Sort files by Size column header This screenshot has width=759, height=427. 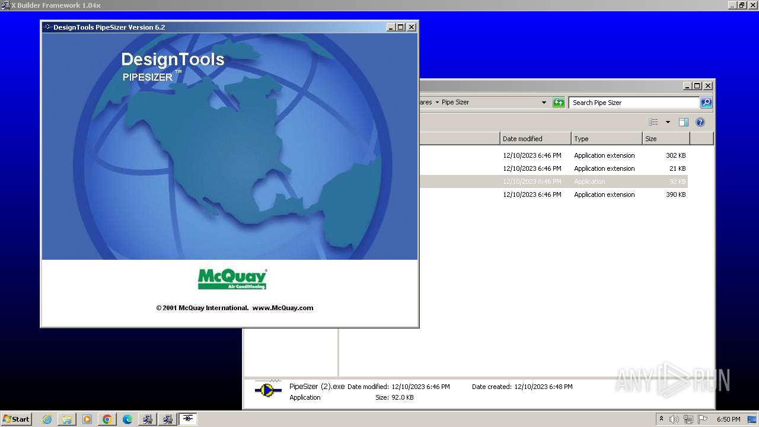[666, 139]
